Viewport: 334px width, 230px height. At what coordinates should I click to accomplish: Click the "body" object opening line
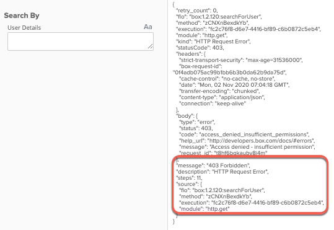[187, 116]
